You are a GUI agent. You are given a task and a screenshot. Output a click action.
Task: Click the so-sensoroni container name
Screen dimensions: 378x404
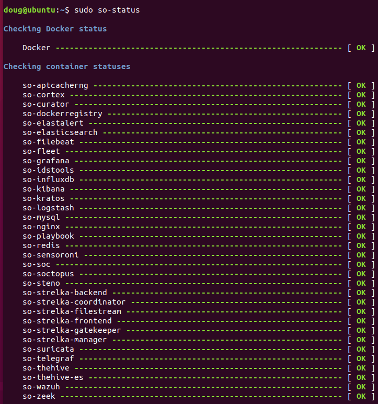click(x=51, y=255)
